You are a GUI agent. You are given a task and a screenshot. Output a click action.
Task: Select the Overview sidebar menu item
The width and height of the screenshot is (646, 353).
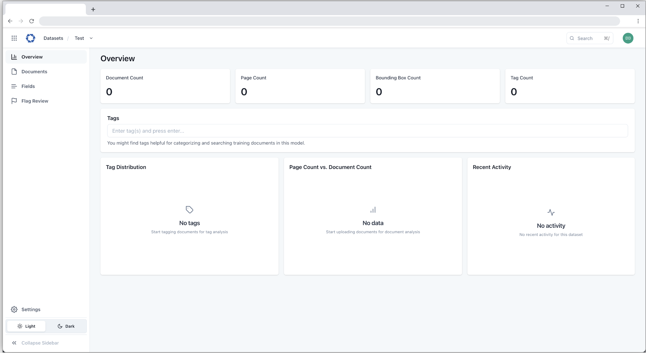click(32, 57)
